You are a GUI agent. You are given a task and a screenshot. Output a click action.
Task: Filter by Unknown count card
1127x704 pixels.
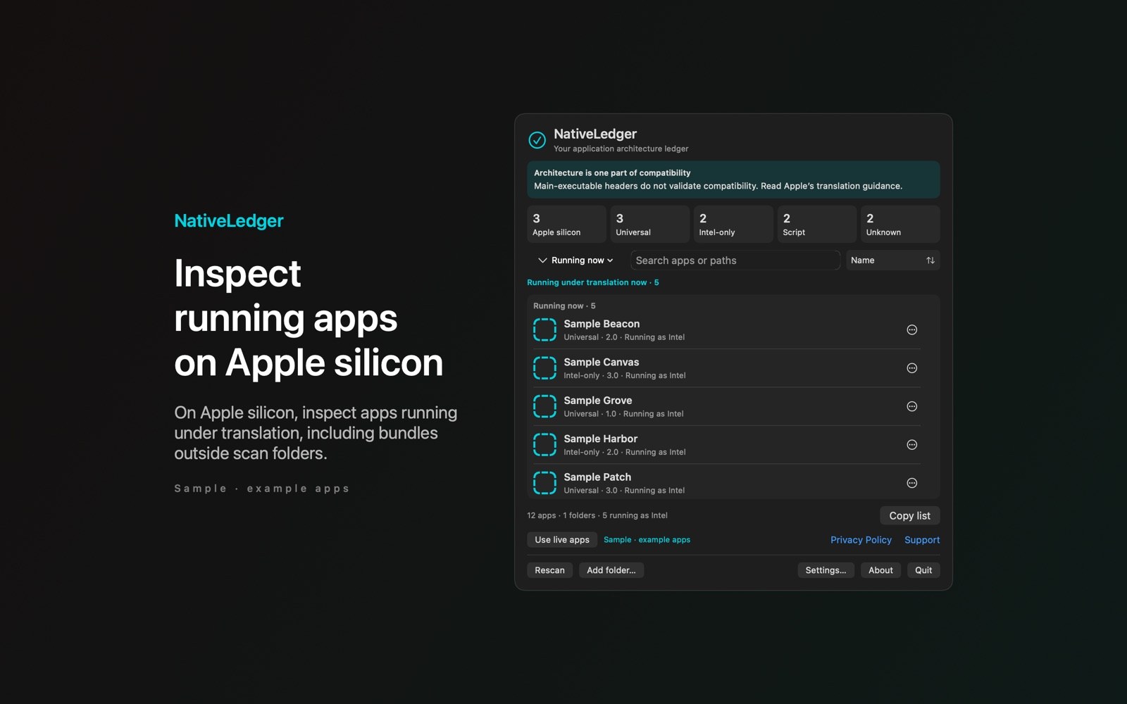(900, 225)
